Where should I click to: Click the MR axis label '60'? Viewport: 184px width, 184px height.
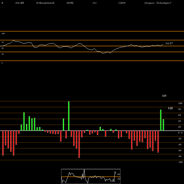tap(180, 115)
